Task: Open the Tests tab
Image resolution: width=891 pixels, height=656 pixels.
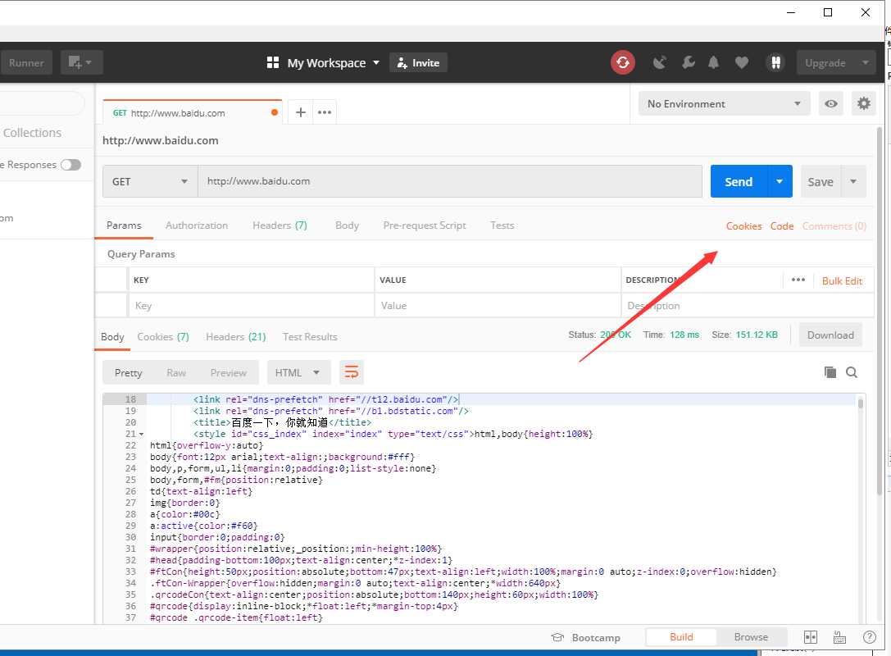Action: click(502, 225)
